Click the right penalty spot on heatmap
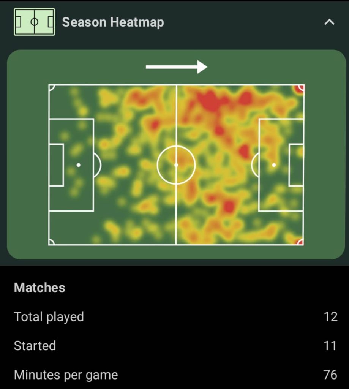The image size is (349, 389). pyautogui.click(x=274, y=165)
